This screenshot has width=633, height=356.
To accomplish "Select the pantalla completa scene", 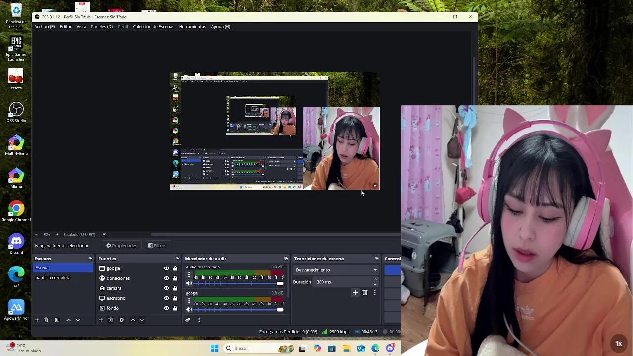I will (x=63, y=278).
